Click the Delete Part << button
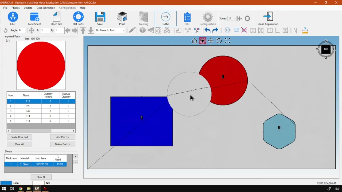 tap(63, 144)
